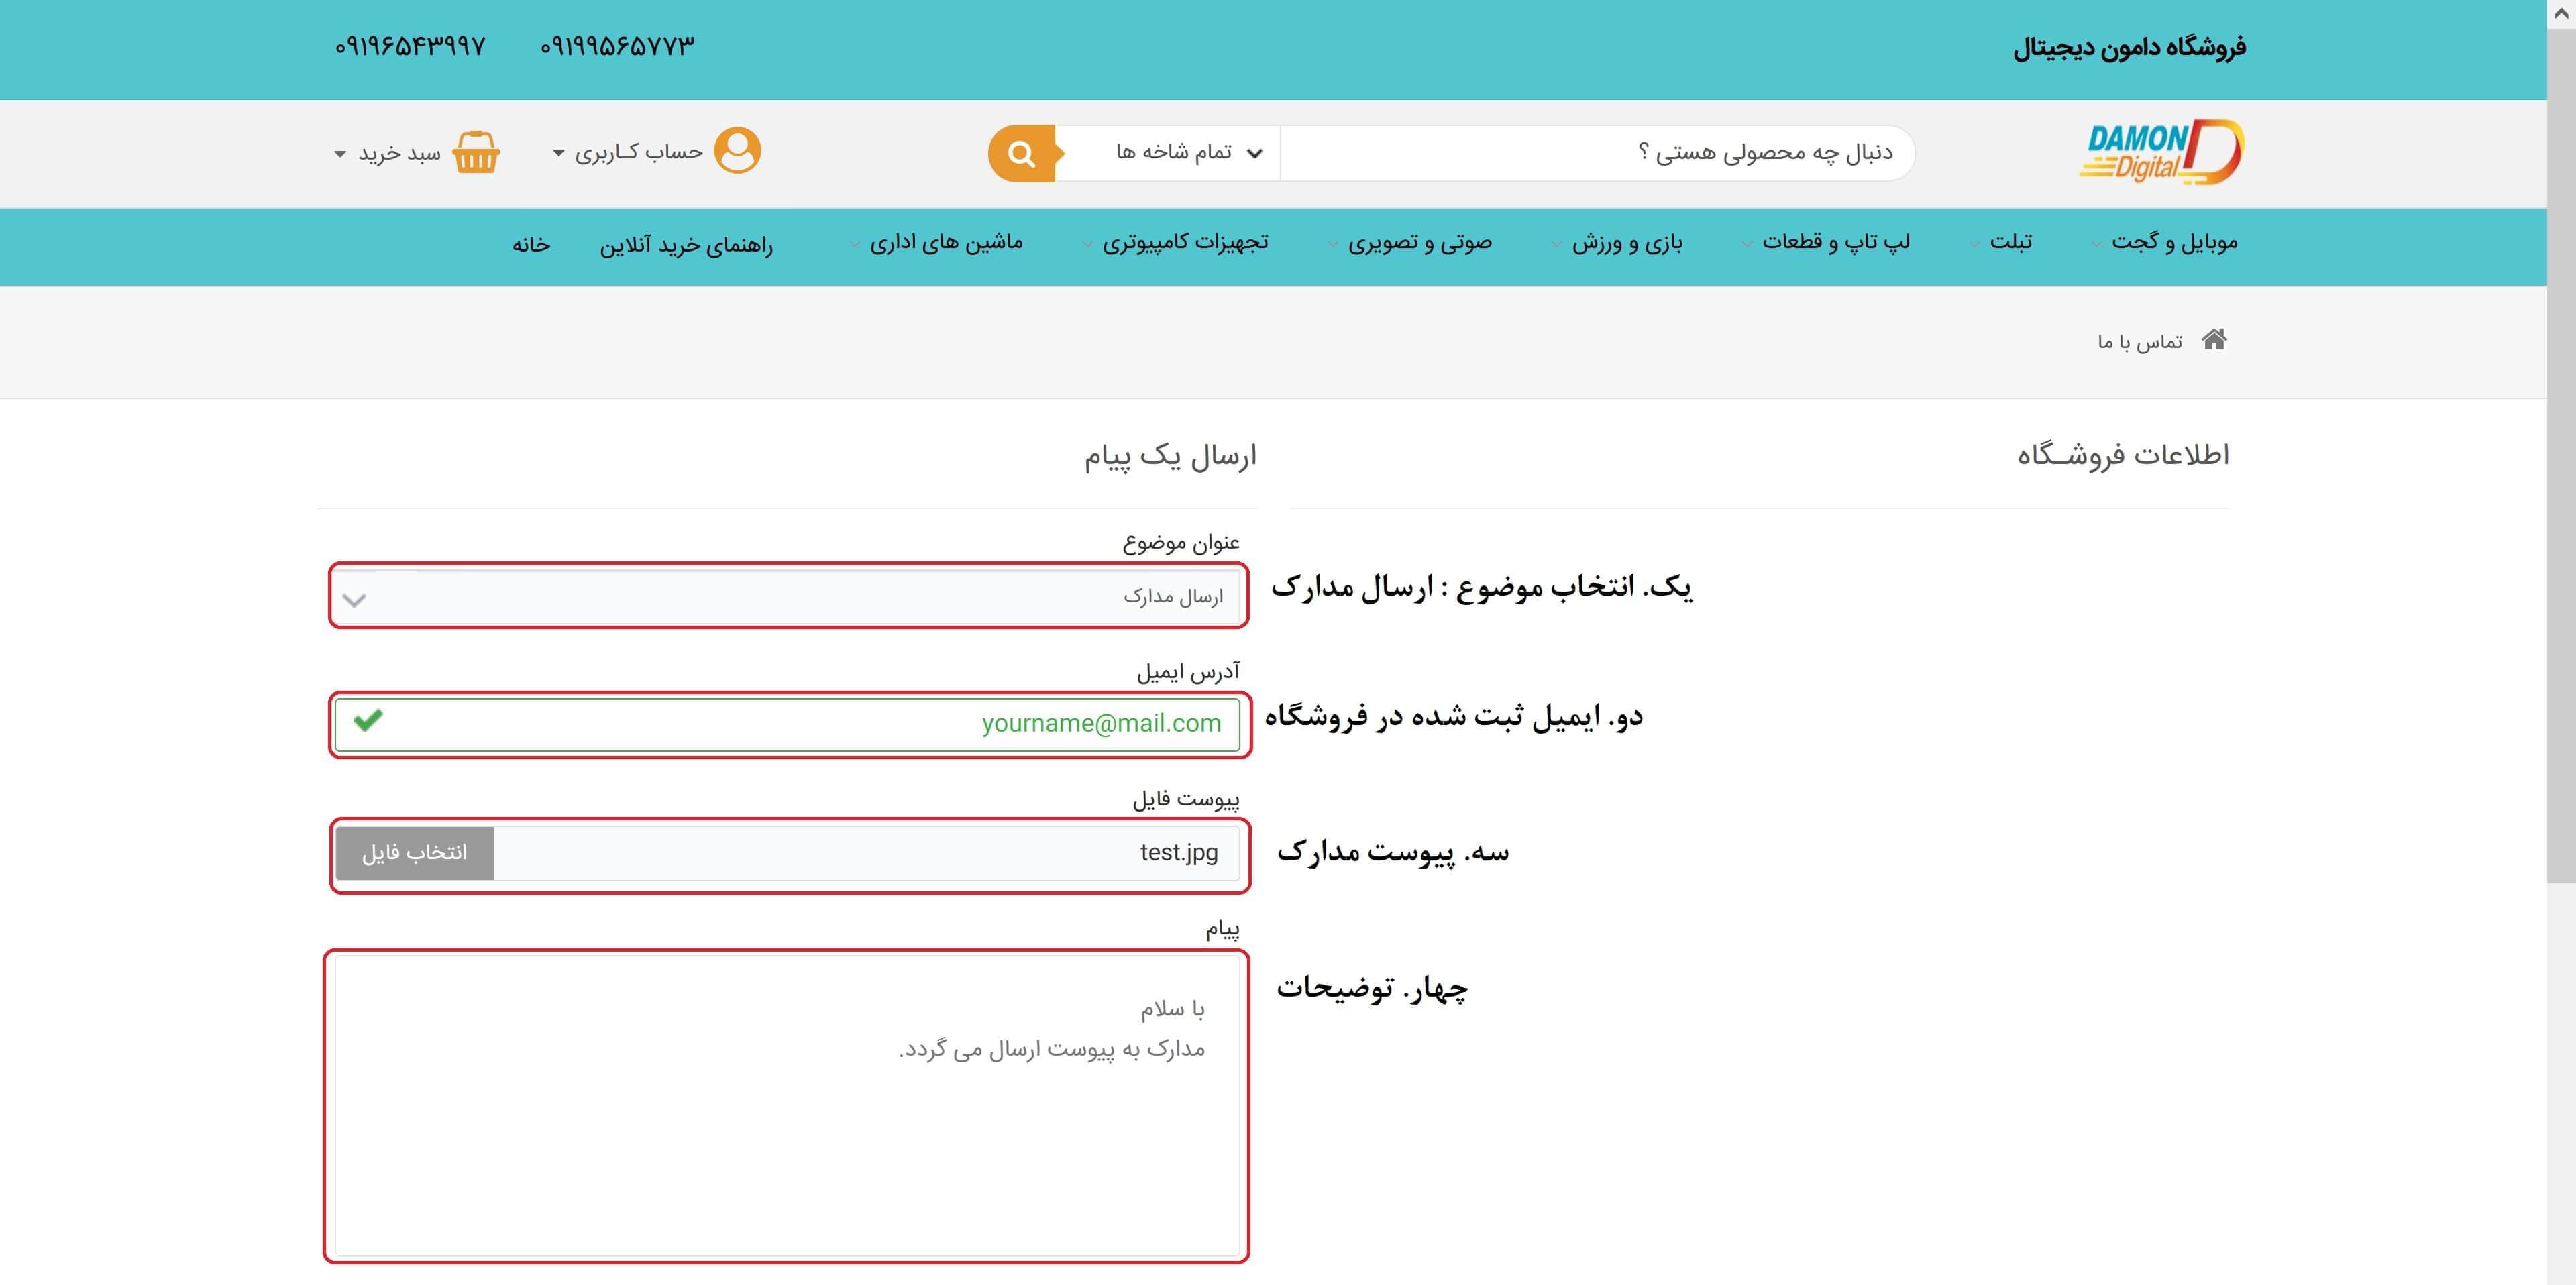Open the user account avatar icon
This screenshot has height=1285, width=2576.
coord(738,151)
